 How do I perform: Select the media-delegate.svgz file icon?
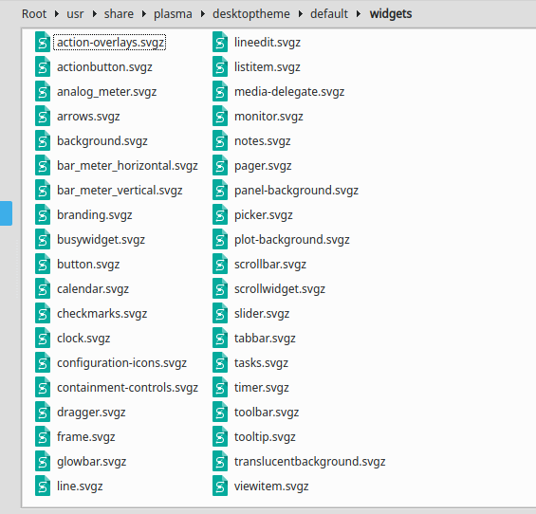[220, 92]
